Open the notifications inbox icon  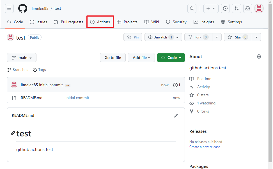(x=248, y=8)
